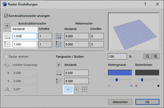Click the Fangraster Abstand icon
164x108 pixels.
tap(59, 65)
